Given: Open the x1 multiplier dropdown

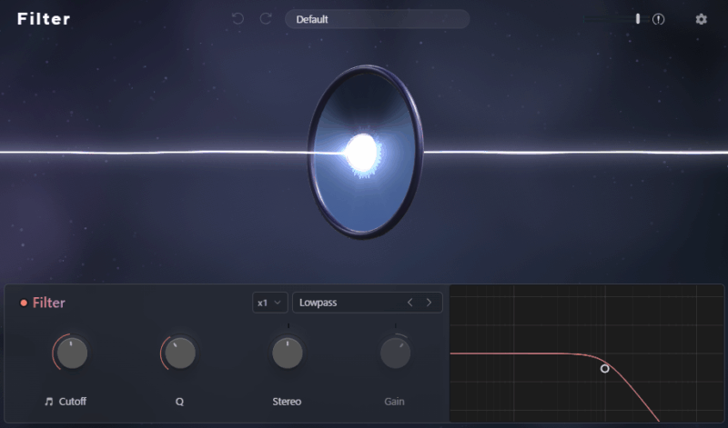Looking at the screenshot, I should point(270,303).
